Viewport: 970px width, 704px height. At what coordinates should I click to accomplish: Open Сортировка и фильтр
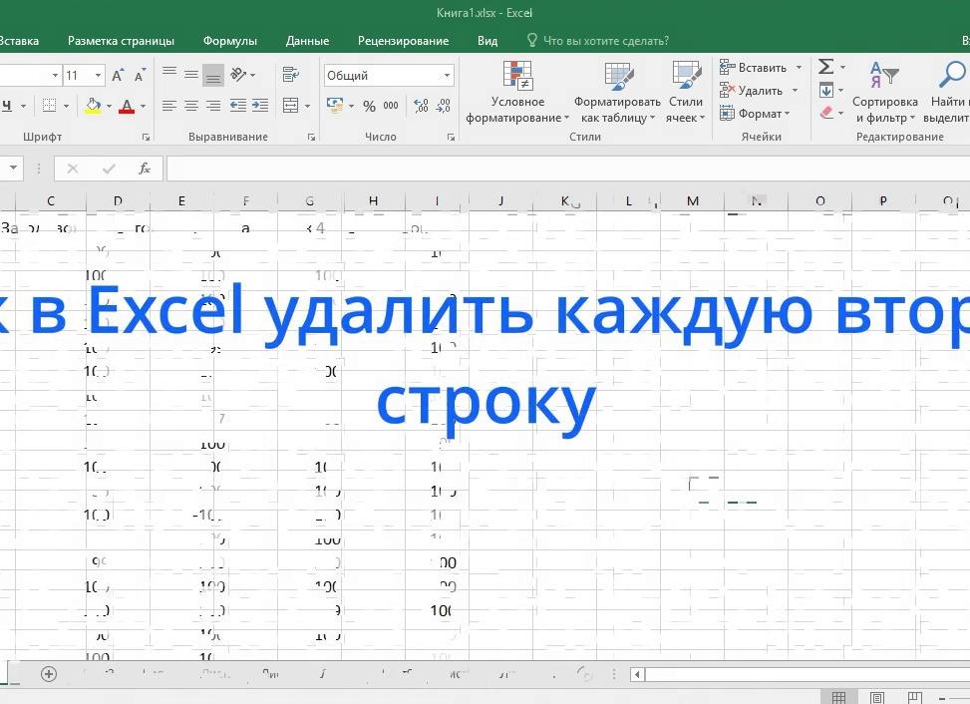coord(885,95)
